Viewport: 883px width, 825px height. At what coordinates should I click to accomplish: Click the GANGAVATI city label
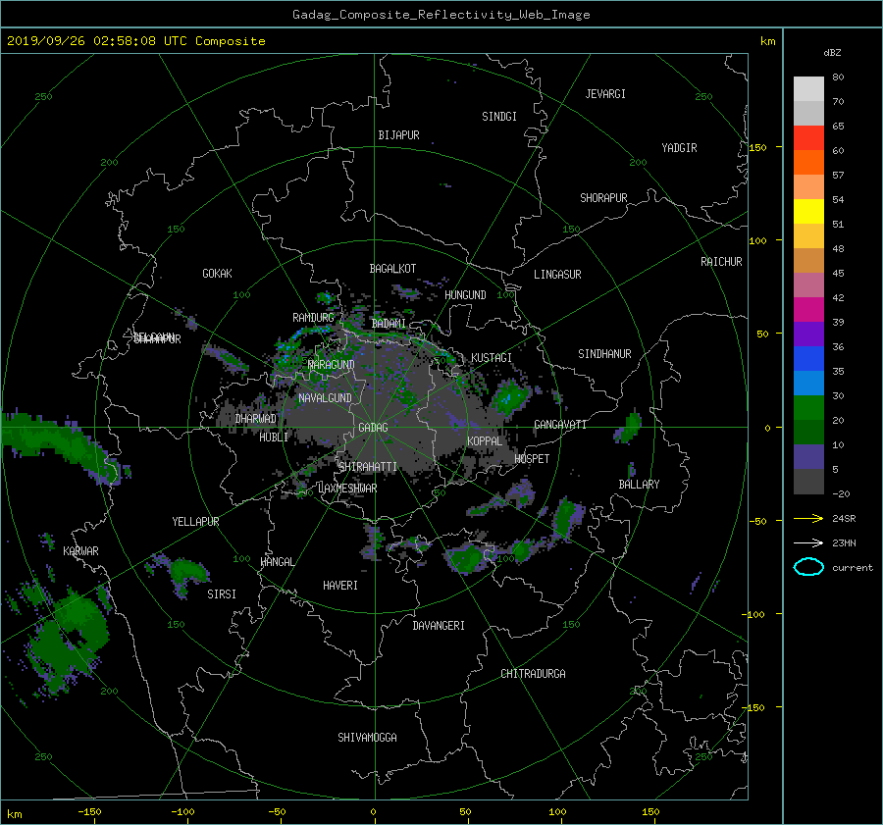560,425
